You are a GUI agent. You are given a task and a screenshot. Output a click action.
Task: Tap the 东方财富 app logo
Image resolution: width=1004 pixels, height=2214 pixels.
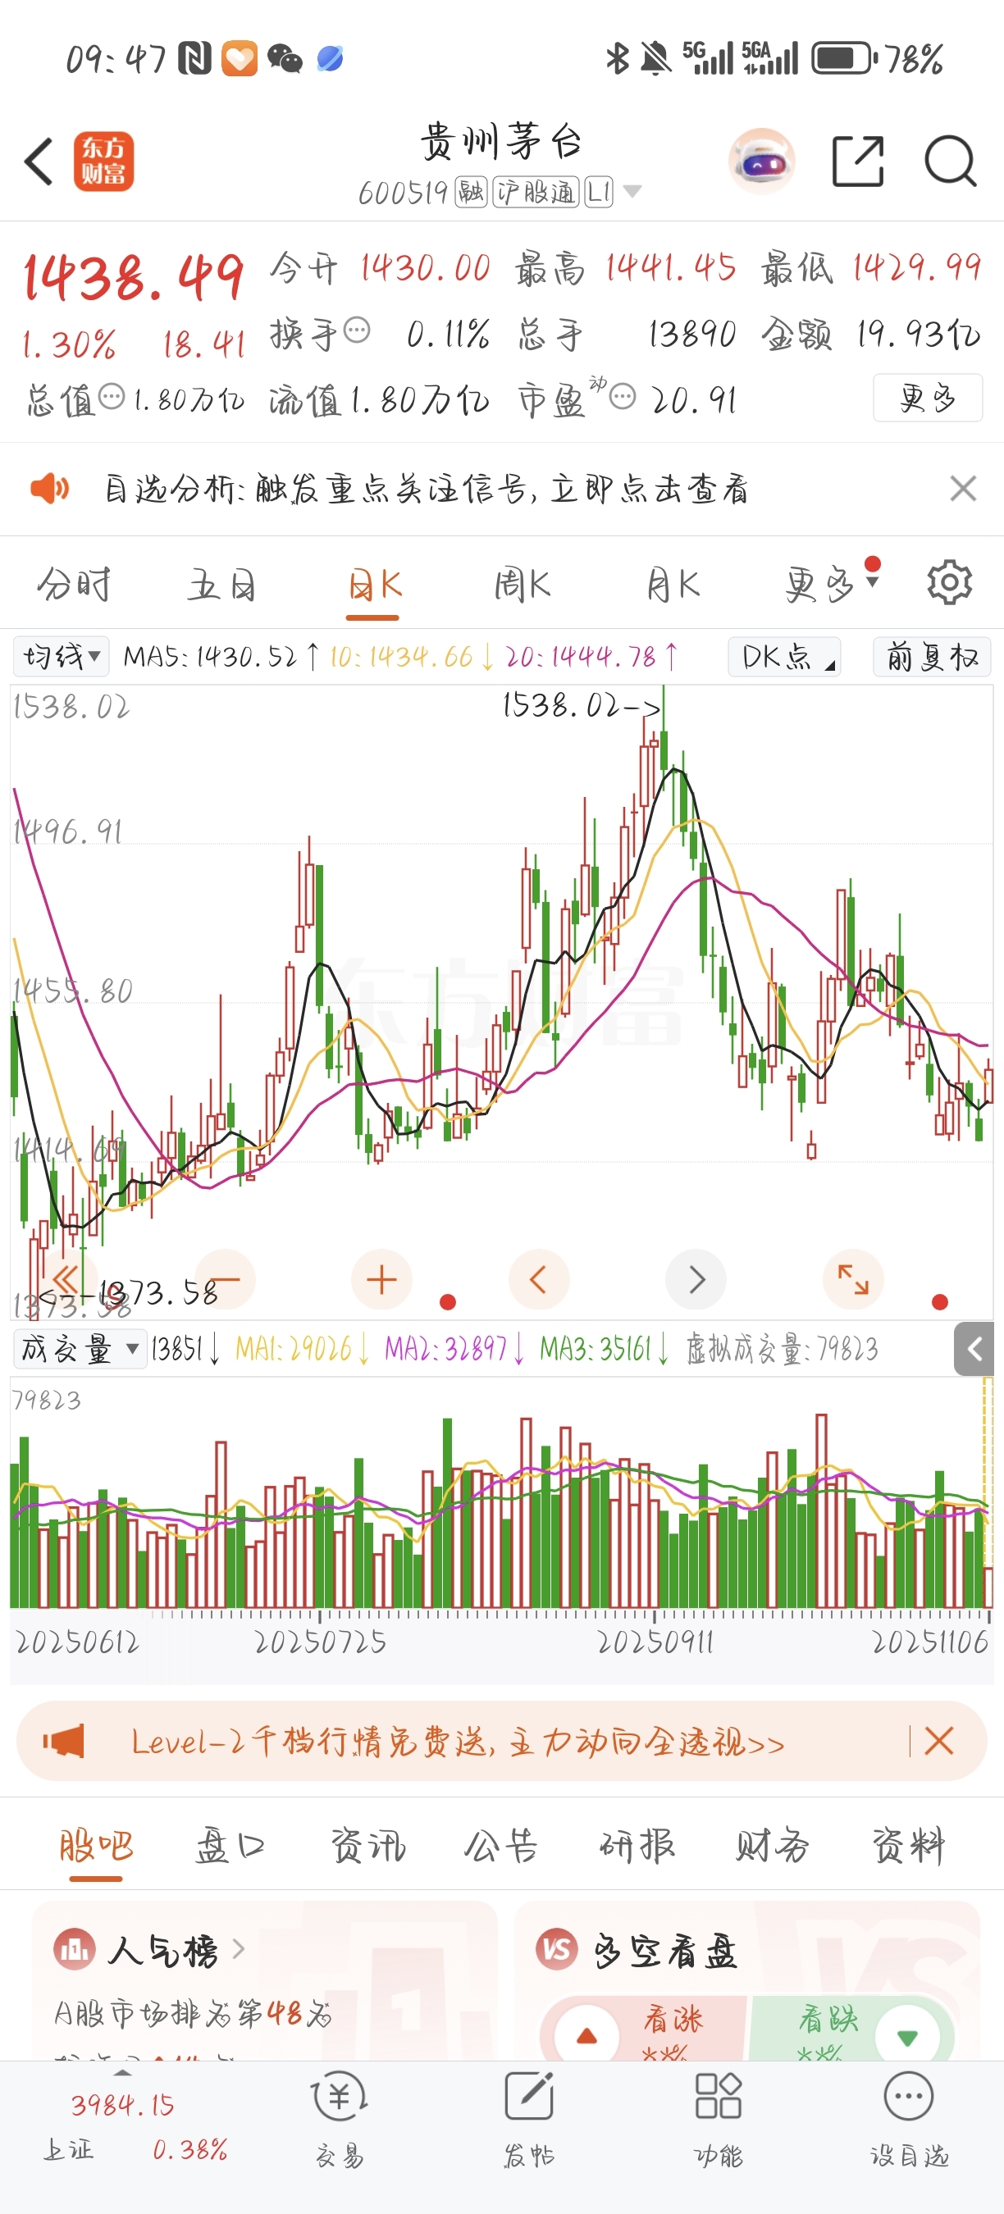pyautogui.click(x=104, y=162)
